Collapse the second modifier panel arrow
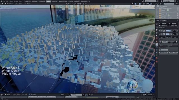Screen dimensions: 179x100 [x=160, y=34]
